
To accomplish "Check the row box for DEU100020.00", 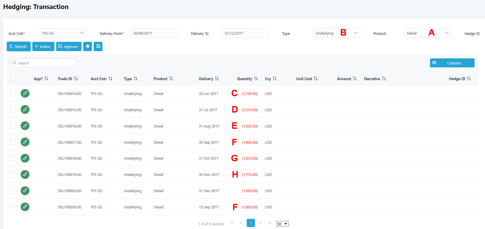I will (x=13, y=191).
